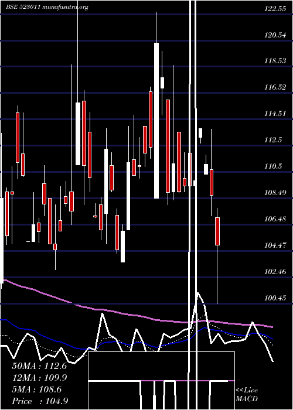Viewport: 293px width, 410px height.
Task: Click the 116.52 price axis label
Action: (x=275, y=87)
